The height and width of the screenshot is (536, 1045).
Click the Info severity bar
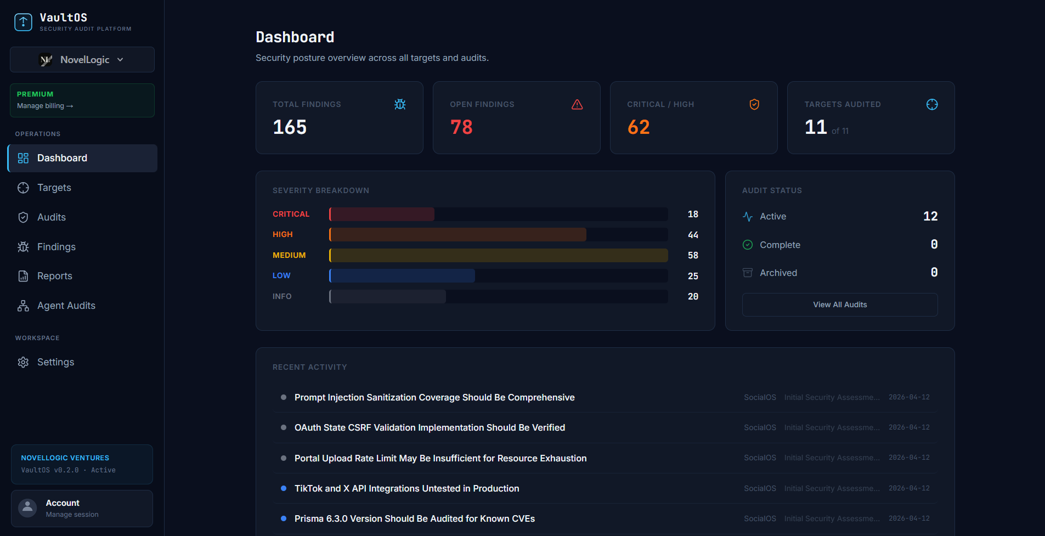tap(388, 296)
